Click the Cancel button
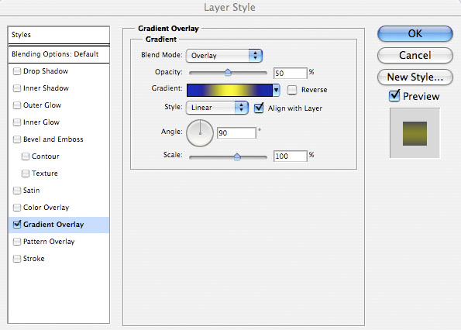This screenshot has height=330, width=461. (x=415, y=55)
